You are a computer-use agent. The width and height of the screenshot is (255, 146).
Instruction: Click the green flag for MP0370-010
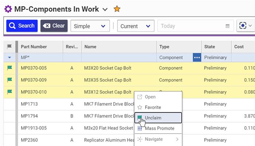pyautogui.click(x=9, y=92)
